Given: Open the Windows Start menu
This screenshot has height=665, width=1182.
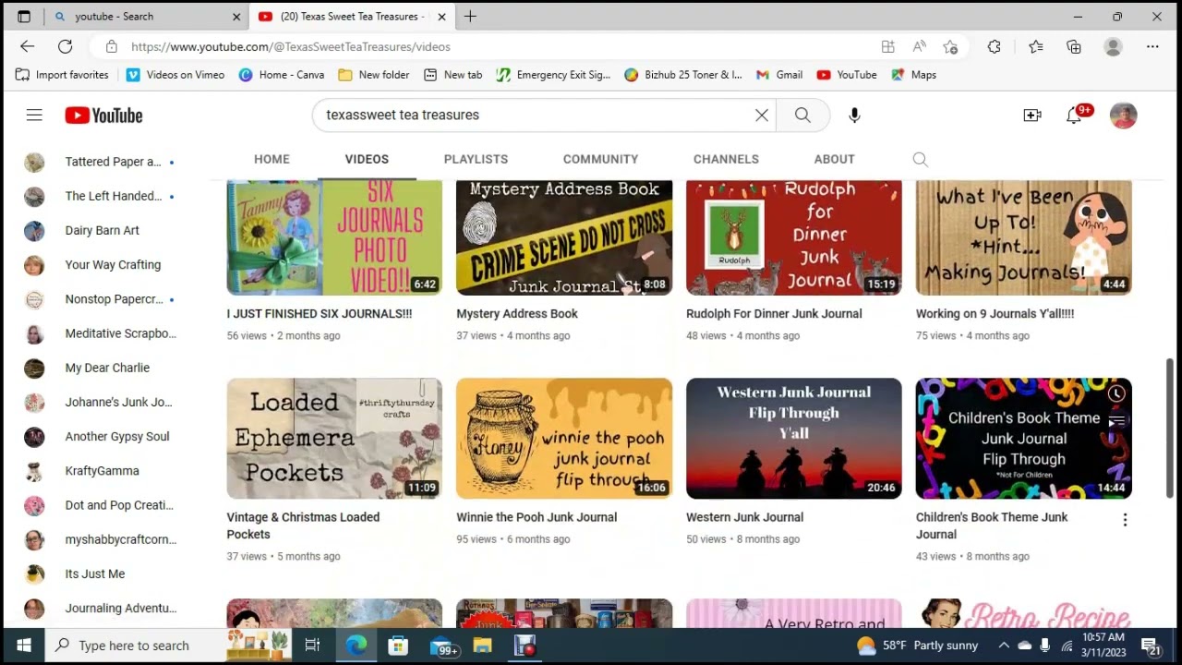Looking at the screenshot, I should pos(23,646).
